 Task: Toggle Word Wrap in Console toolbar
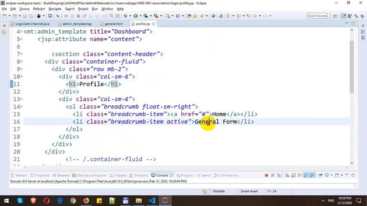[x=299, y=175]
